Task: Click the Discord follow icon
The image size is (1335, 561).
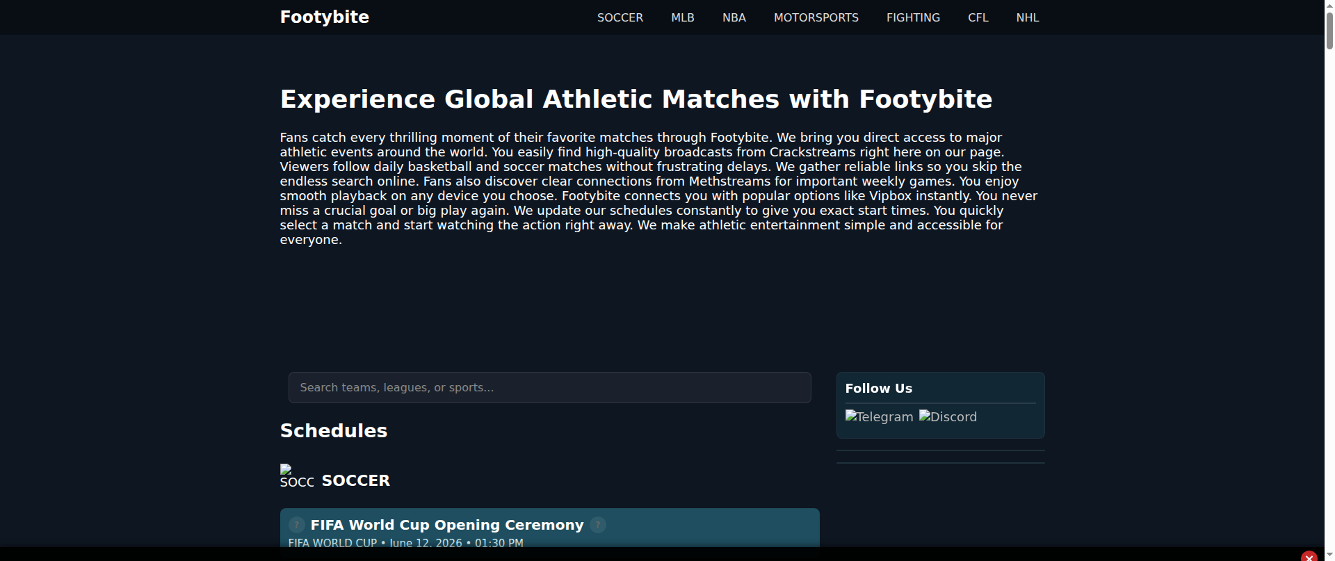Action: tap(948, 416)
